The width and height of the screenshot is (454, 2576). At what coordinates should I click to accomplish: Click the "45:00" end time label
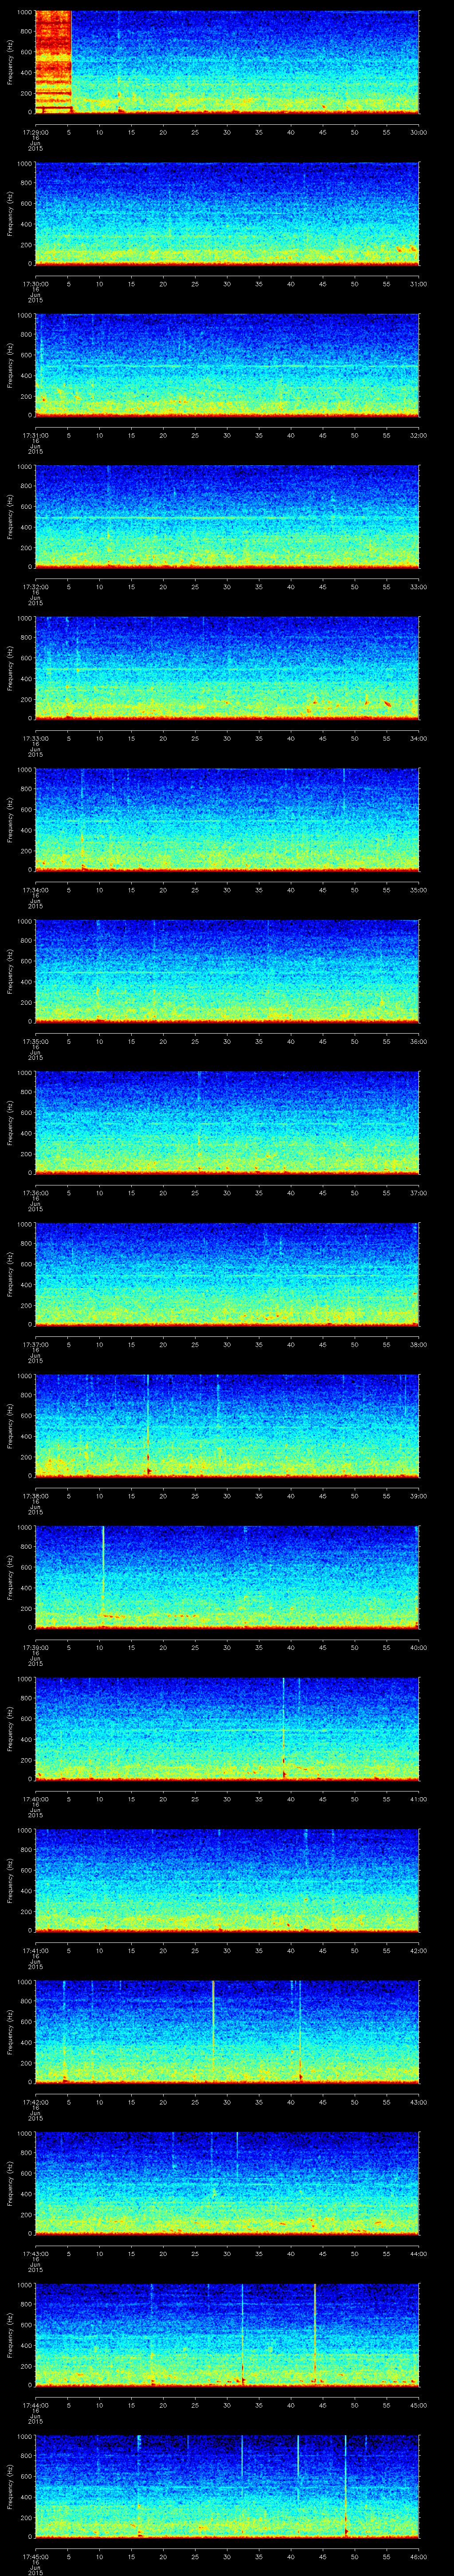point(418,2404)
